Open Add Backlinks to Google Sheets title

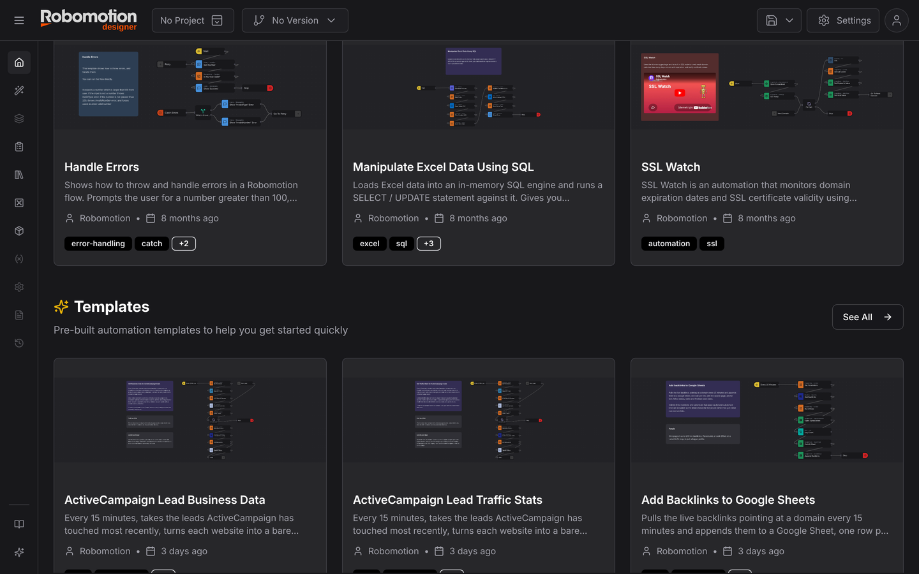click(x=728, y=500)
